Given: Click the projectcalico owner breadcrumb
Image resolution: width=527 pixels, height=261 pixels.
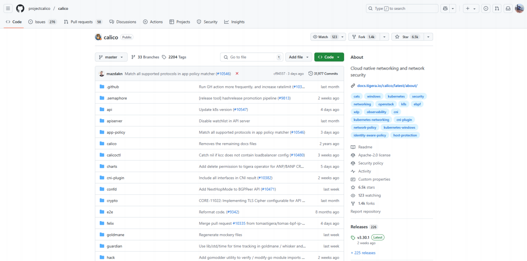Looking at the screenshot, I should point(40,9).
